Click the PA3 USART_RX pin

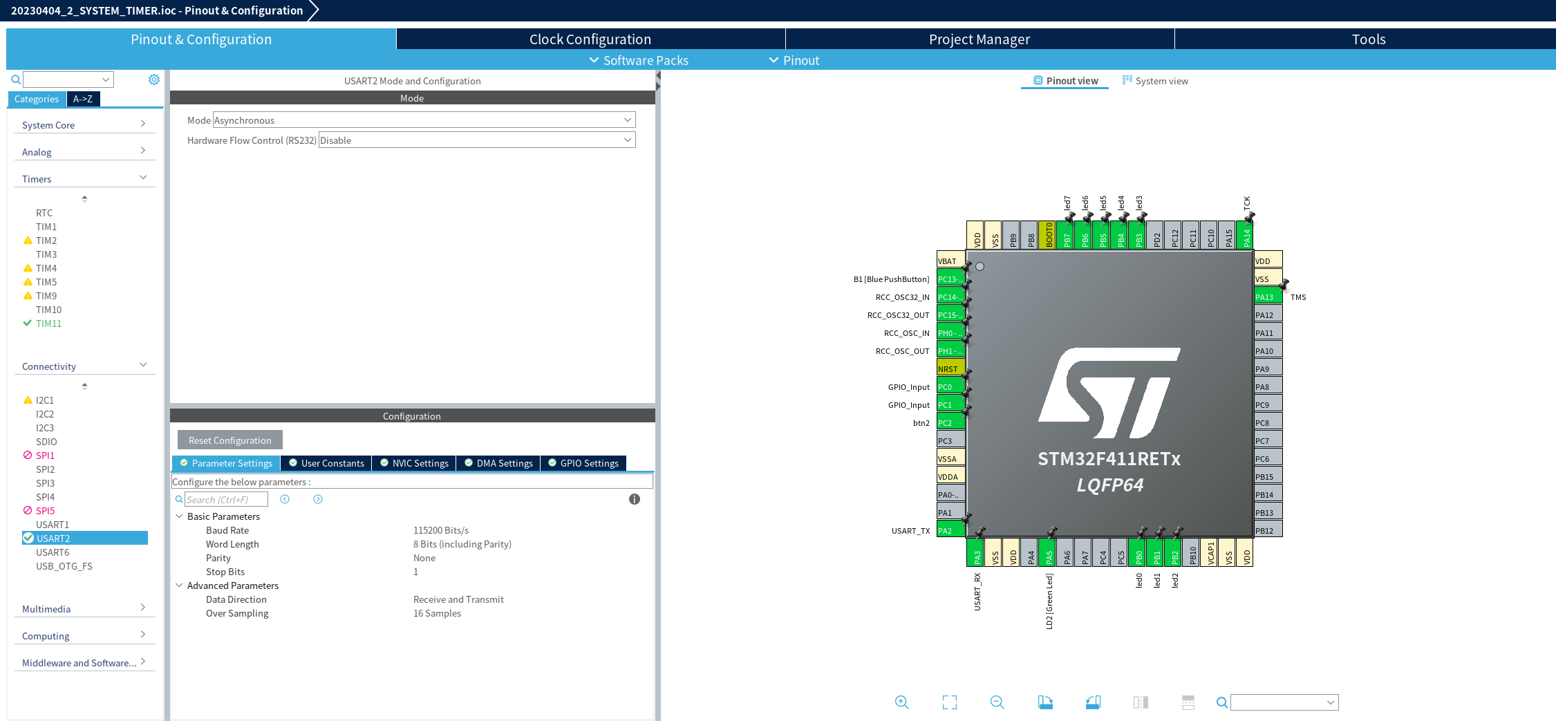click(x=977, y=553)
